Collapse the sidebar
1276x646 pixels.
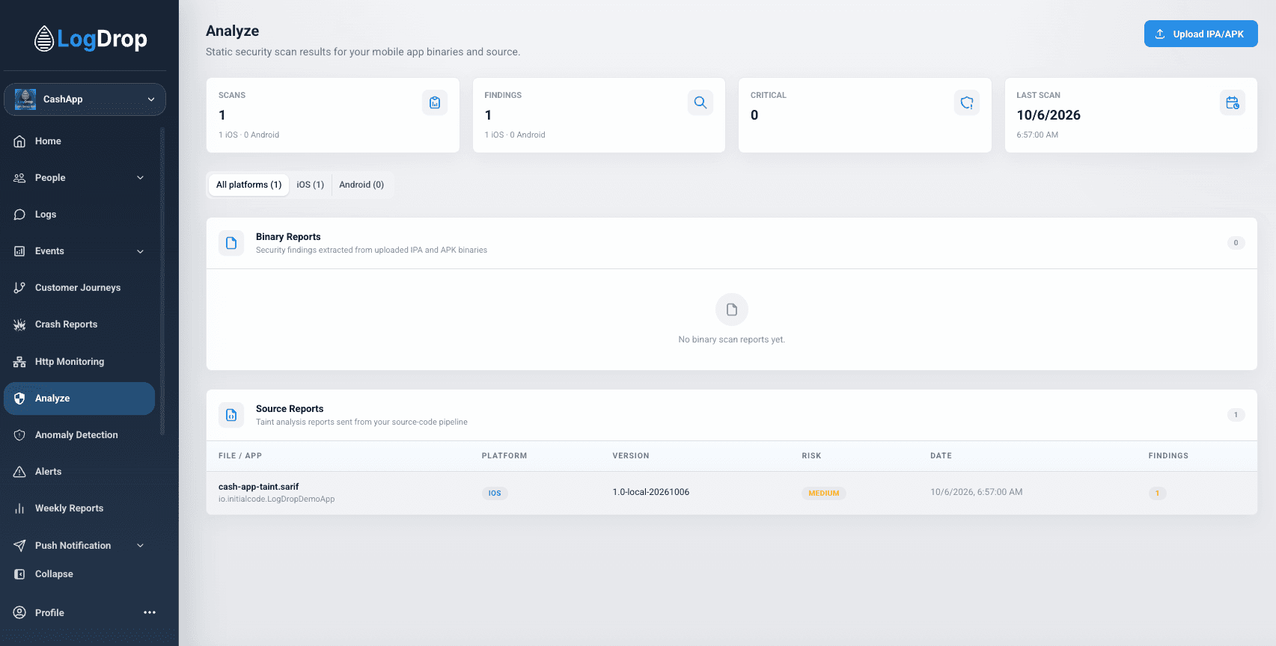coord(79,574)
